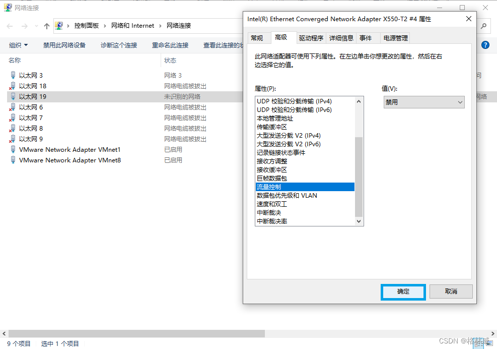The width and height of the screenshot is (497, 349).
Task: Select the 接收方调整 property
Action: (x=305, y=161)
